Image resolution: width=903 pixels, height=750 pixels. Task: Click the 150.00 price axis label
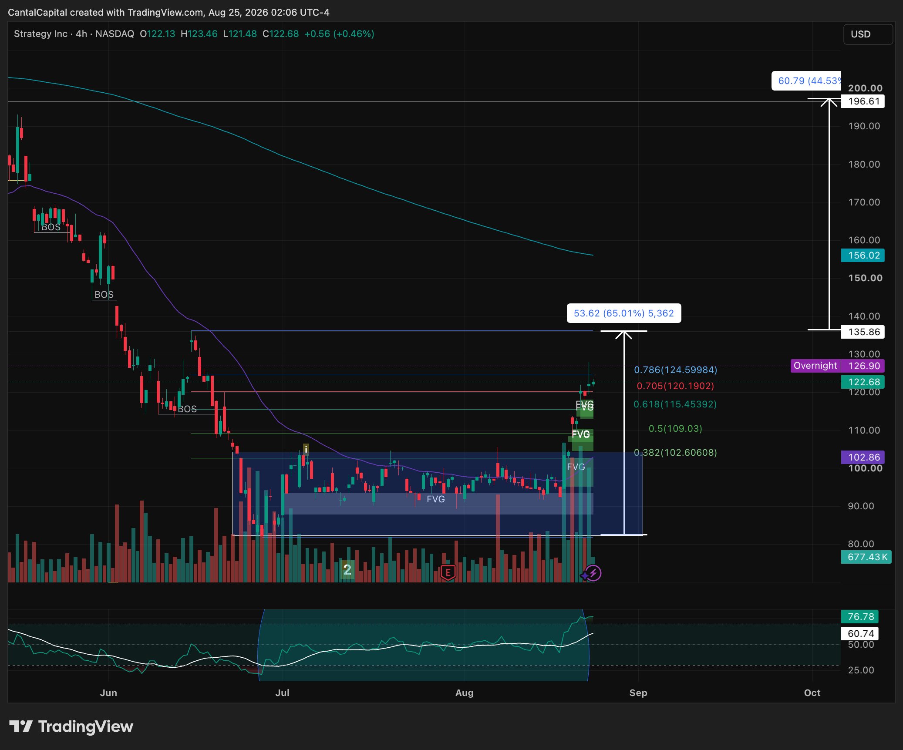[x=865, y=278]
